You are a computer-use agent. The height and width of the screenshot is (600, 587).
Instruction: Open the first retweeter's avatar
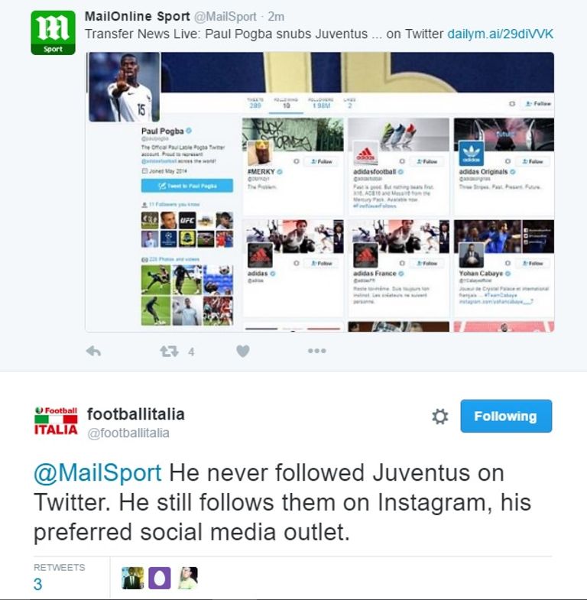tap(133, 578)
